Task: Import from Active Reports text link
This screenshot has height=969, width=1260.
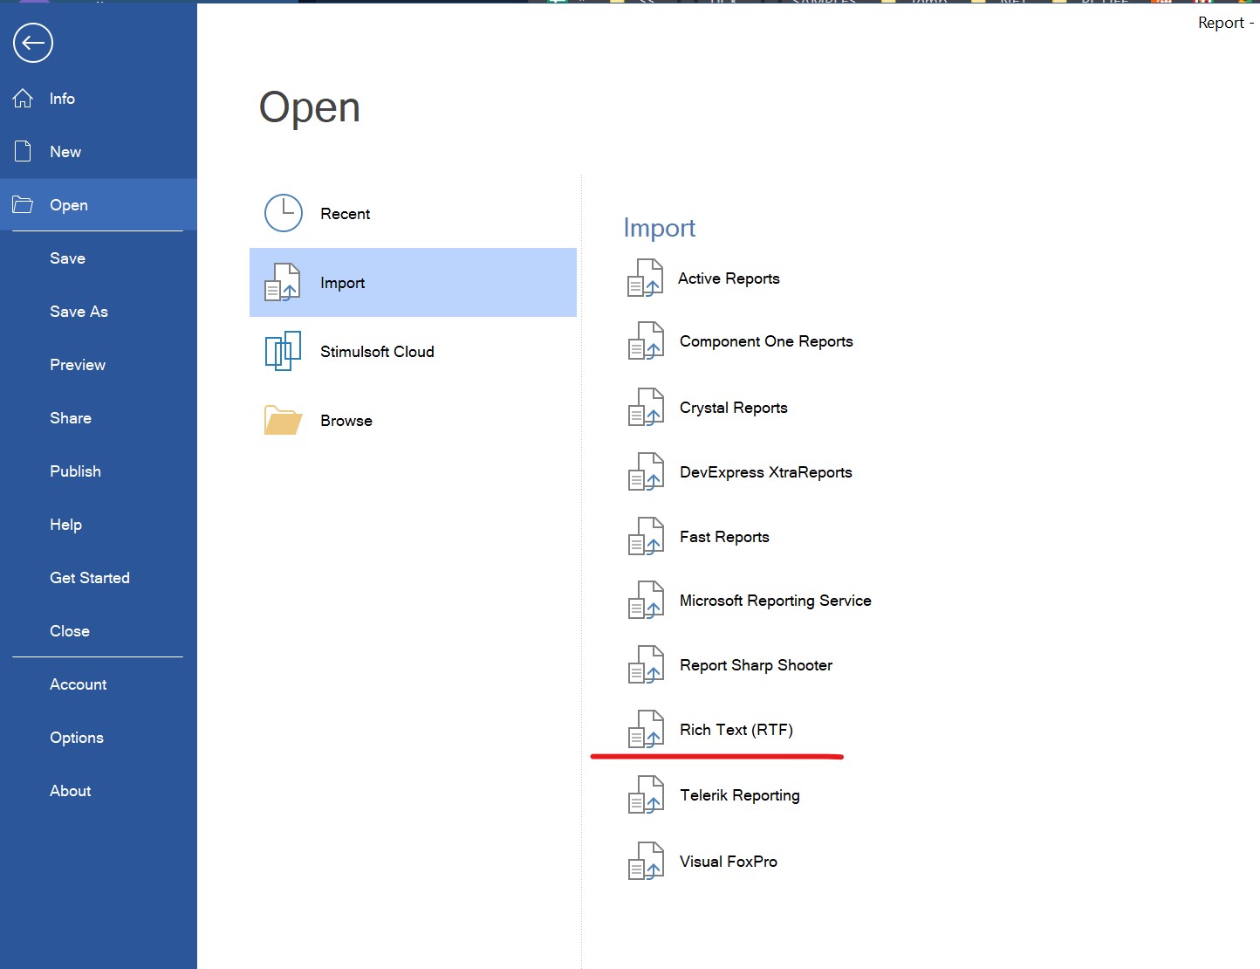Action: pos(729,278)
